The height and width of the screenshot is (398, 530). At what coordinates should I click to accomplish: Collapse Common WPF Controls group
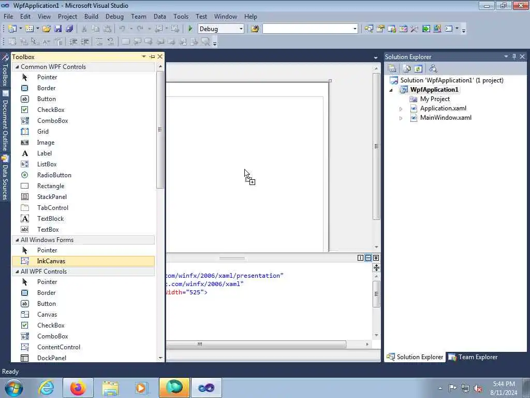17,67
